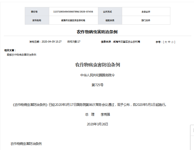Click the 信息来源 source text
This screenshot has width=194, height=150.
click(120, 42)
